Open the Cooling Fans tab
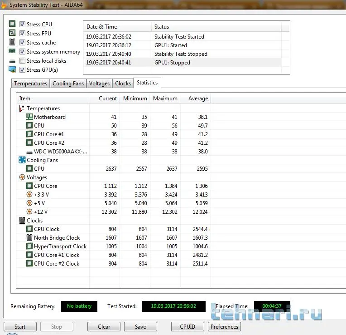 pyautogui.click(x=68, y=84)
